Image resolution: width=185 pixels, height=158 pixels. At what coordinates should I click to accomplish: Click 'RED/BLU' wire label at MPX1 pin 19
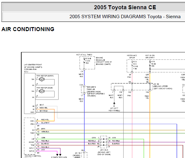[x=45, y=147]
